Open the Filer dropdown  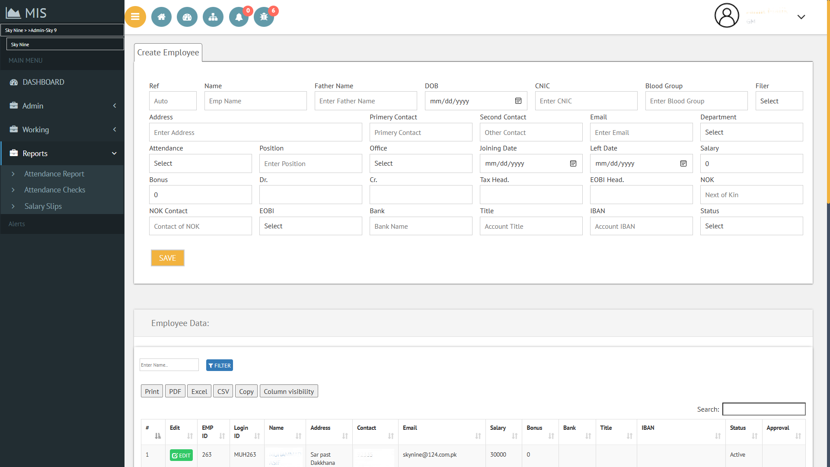coord(779,101)
